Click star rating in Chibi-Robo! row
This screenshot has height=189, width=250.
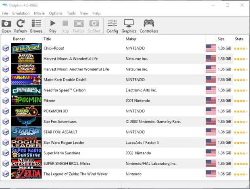coord(241,48)
